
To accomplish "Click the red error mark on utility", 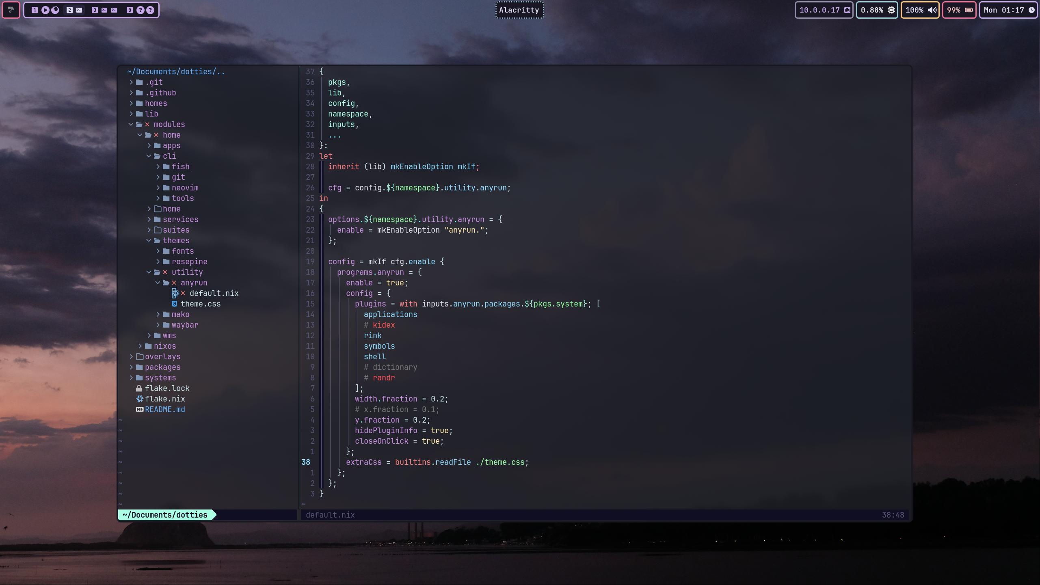I will click(x=165, y=272).
